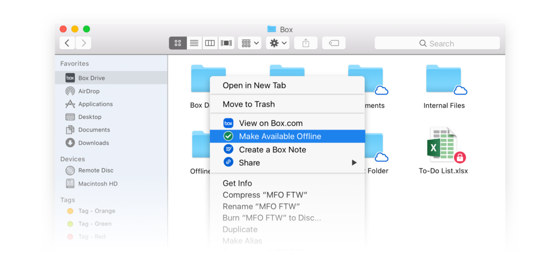Viewport: 560px width, 258px height.
Task: Open the Share submenu
Action: [x=287, y=163]
